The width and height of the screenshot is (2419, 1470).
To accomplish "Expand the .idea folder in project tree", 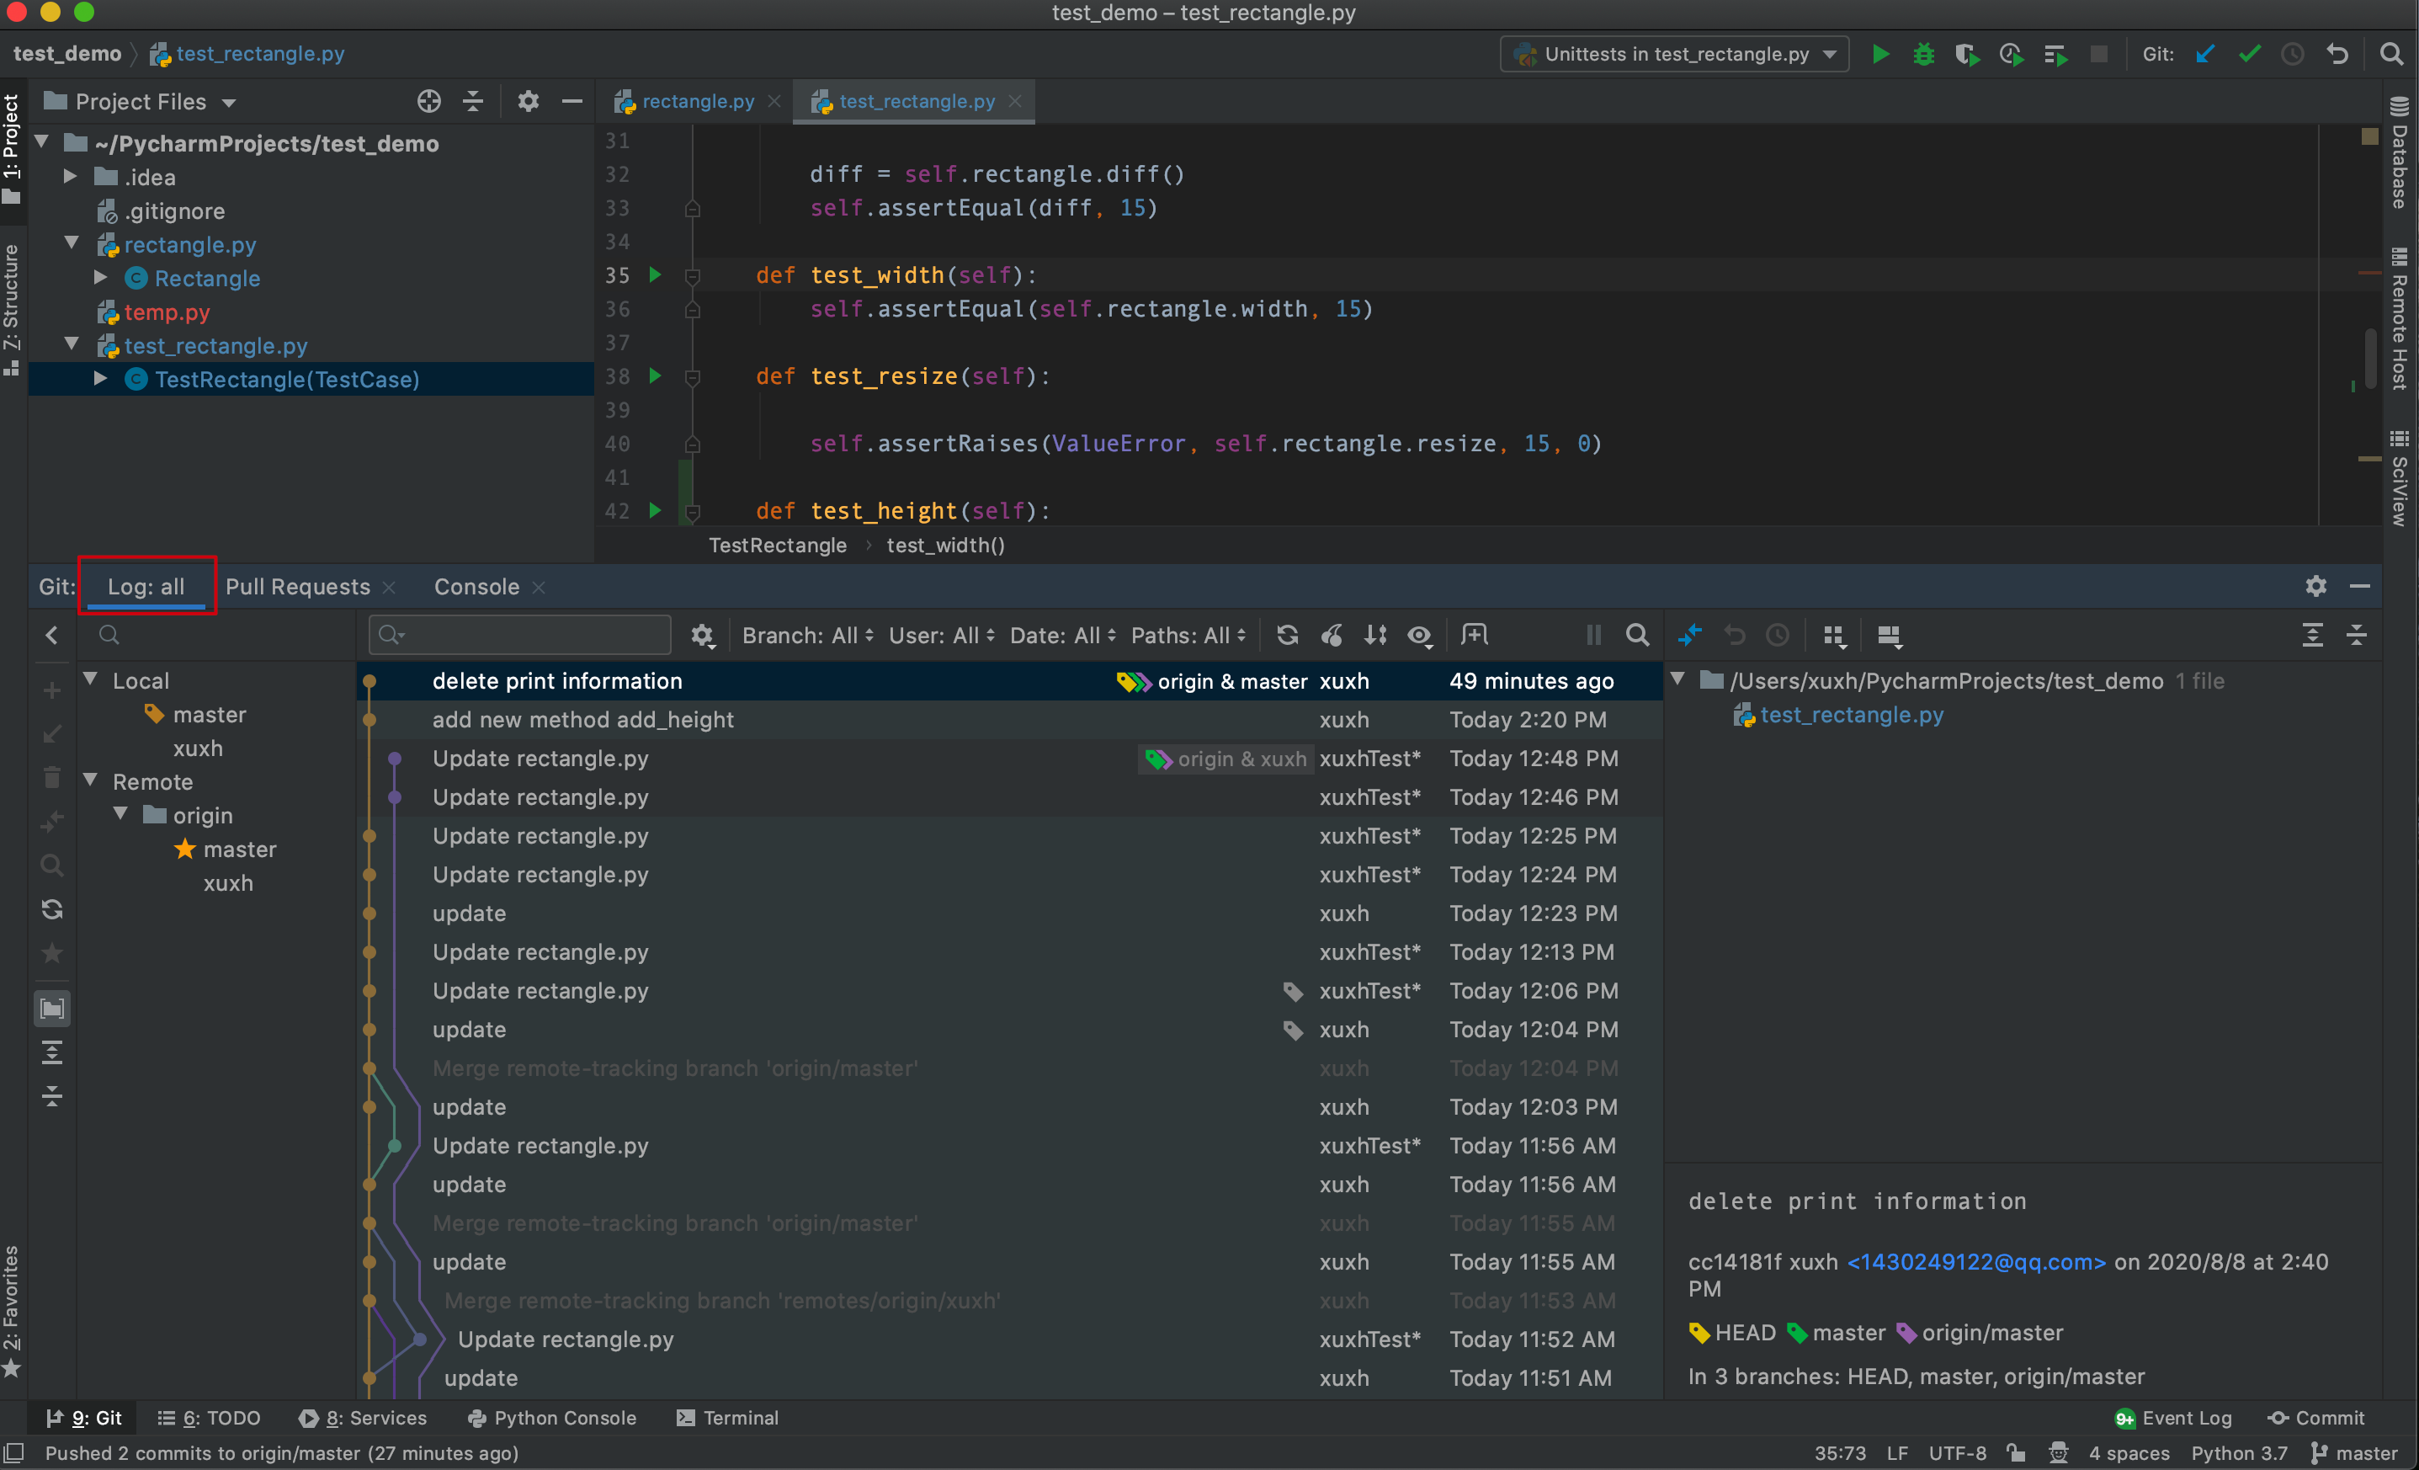I will (71, 177).
